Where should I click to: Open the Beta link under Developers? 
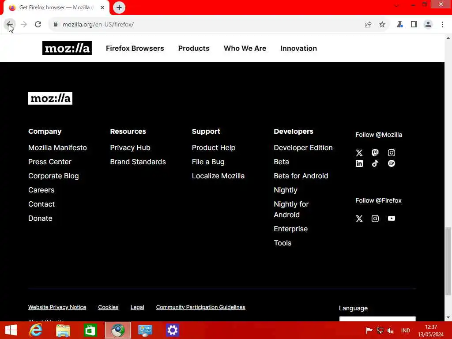pos(281,162)
